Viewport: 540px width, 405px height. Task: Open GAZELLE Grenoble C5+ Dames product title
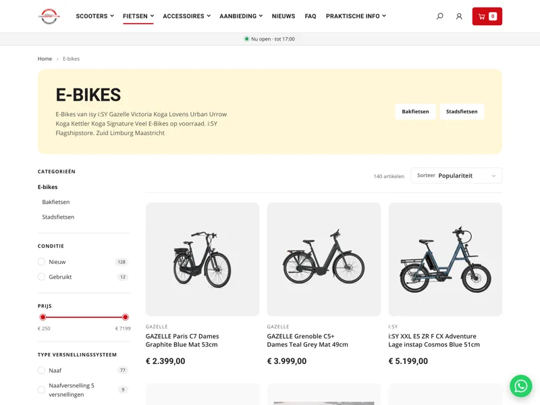pos(308,340)
